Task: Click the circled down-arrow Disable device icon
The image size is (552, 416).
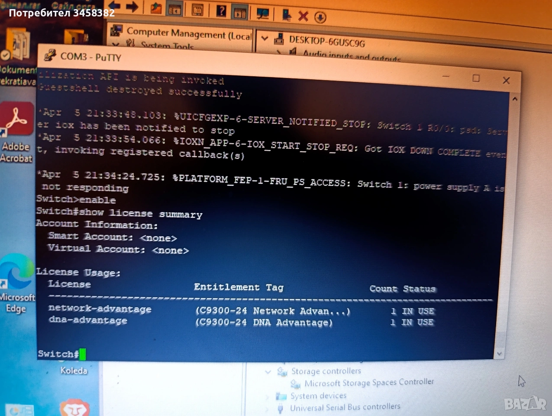Action: click(320, 17)
